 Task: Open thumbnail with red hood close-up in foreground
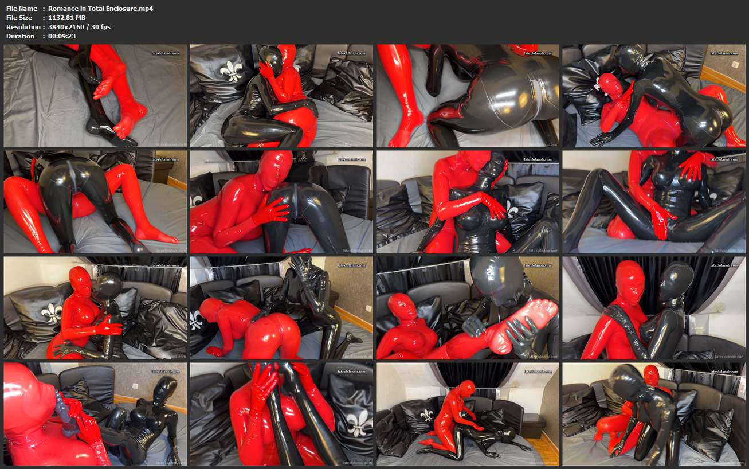95,413
